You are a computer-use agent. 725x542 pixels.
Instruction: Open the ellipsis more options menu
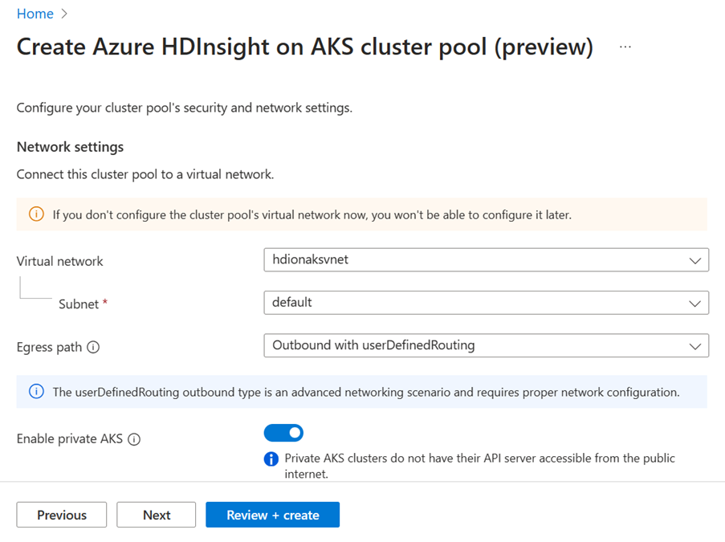[625, 47]
